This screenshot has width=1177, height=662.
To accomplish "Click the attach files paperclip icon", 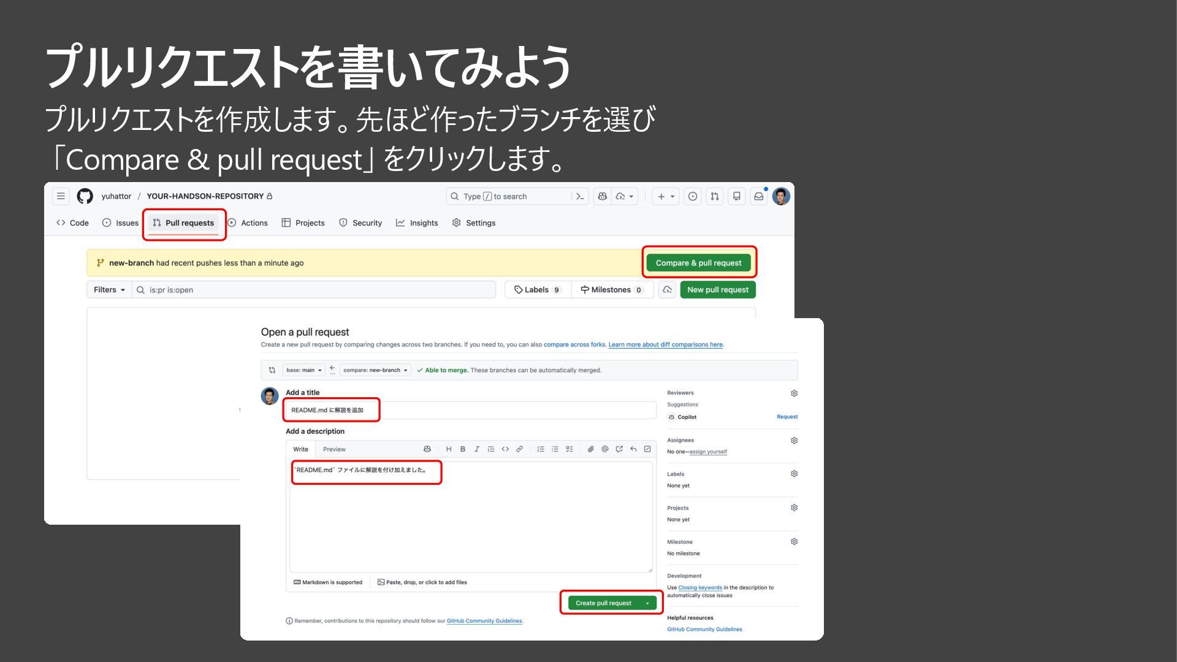I will 590,449.
